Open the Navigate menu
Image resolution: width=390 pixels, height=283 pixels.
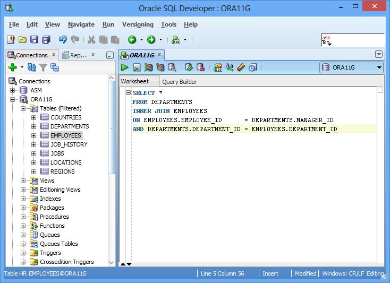(81, 24)
